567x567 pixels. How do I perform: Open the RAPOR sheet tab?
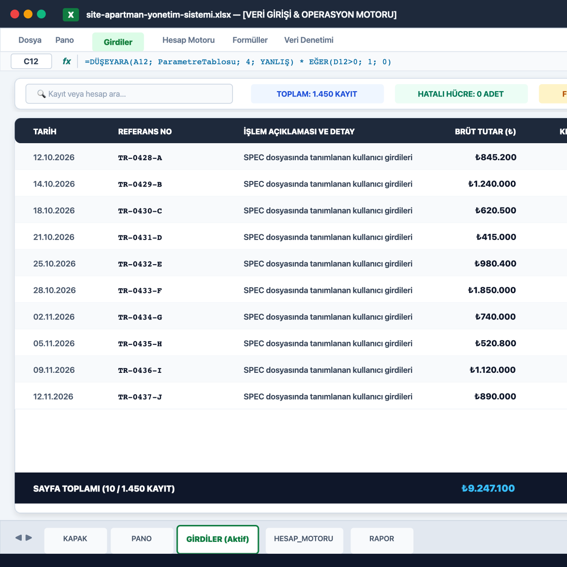382,540
